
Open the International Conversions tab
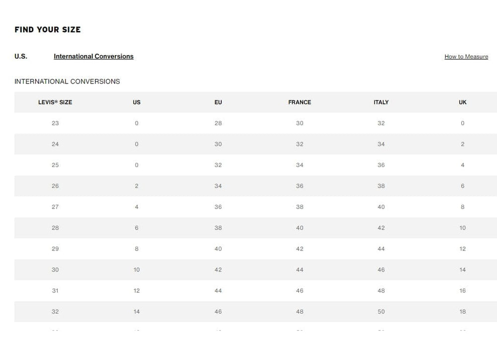coord(93,56)
